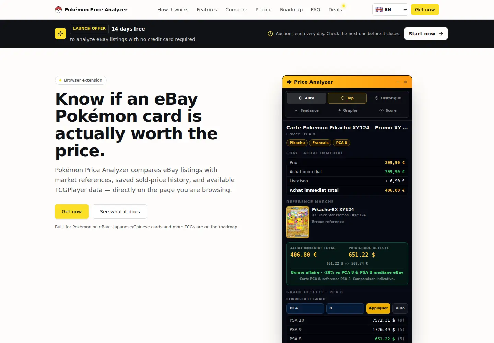Viewport: 494px width, 343px height.
Task: Click the Browser extension badge
Action: click(x=81, y=80)
